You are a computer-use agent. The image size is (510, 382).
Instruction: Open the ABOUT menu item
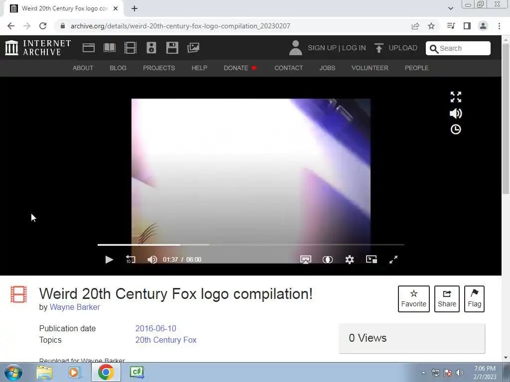pyautogui.click(x=83, y=68)
